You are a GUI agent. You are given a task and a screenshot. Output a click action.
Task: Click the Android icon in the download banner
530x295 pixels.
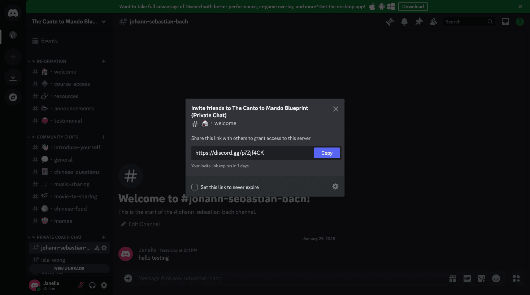click(x=381, y=6)
